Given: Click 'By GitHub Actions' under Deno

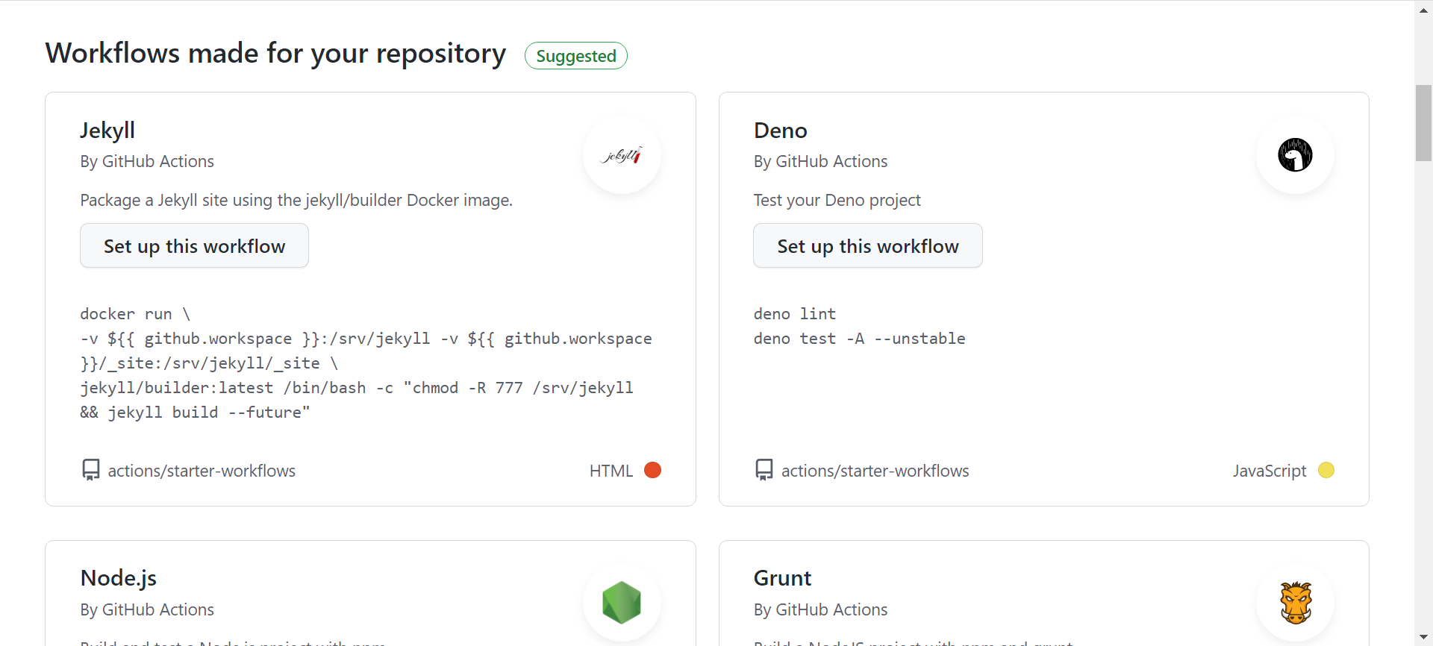Looking at the screenshot, I should pyautogui.click(x=820, y=161).
